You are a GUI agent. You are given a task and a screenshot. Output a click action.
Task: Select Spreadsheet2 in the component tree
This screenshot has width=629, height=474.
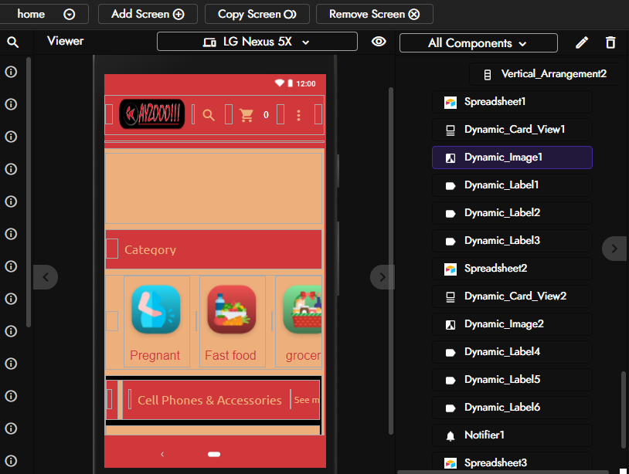coord(512,269)
